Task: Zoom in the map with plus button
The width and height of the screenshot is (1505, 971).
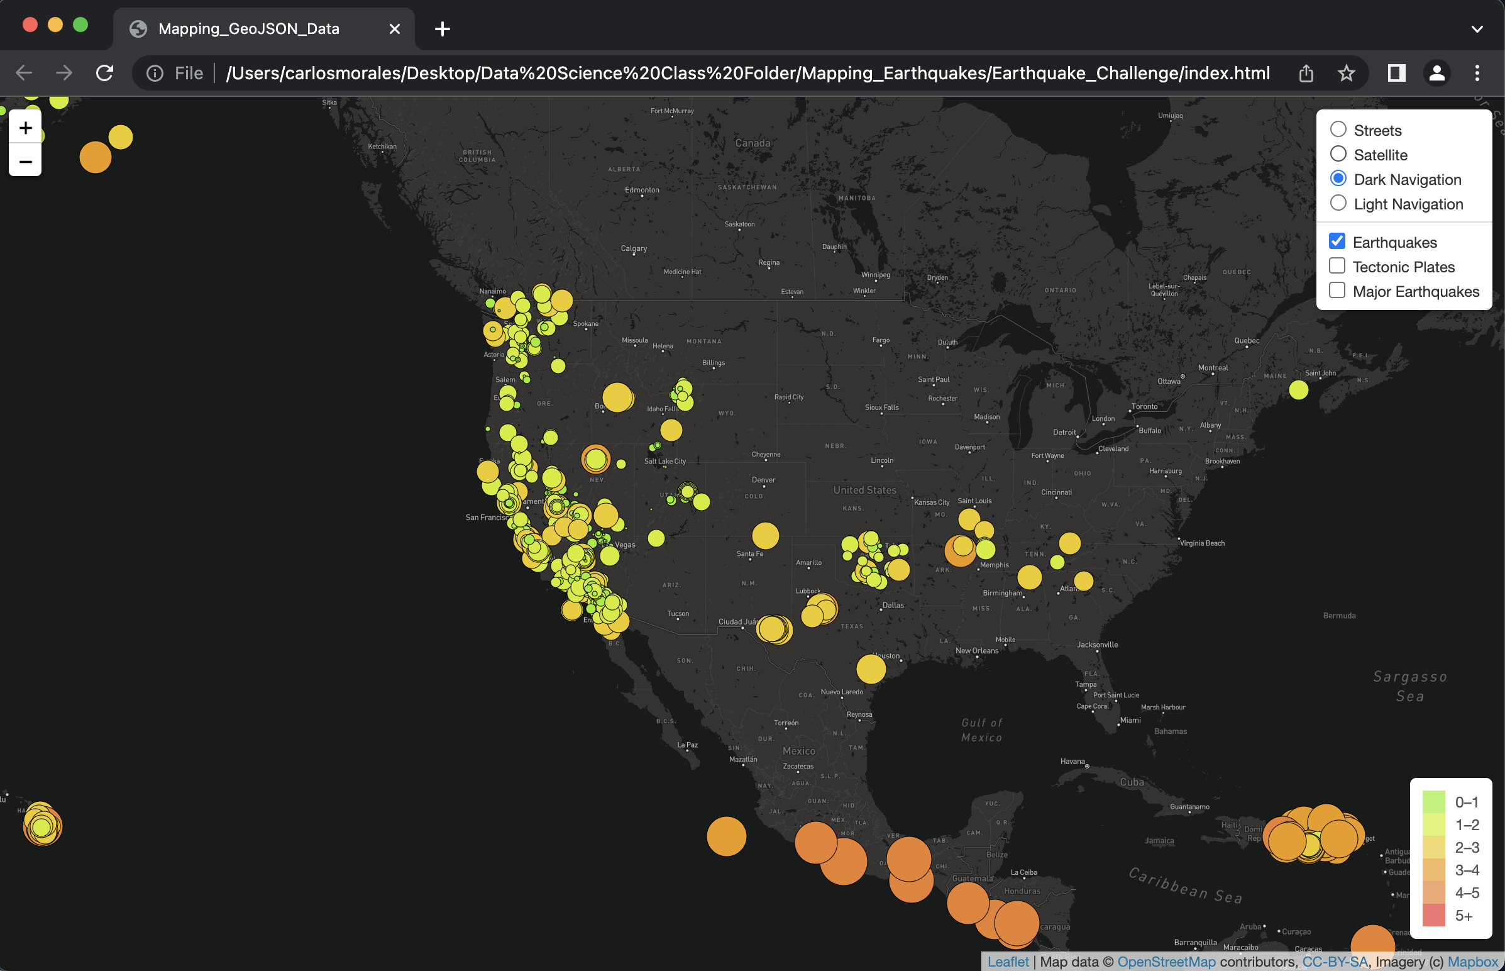Action: tap(25, 128)
